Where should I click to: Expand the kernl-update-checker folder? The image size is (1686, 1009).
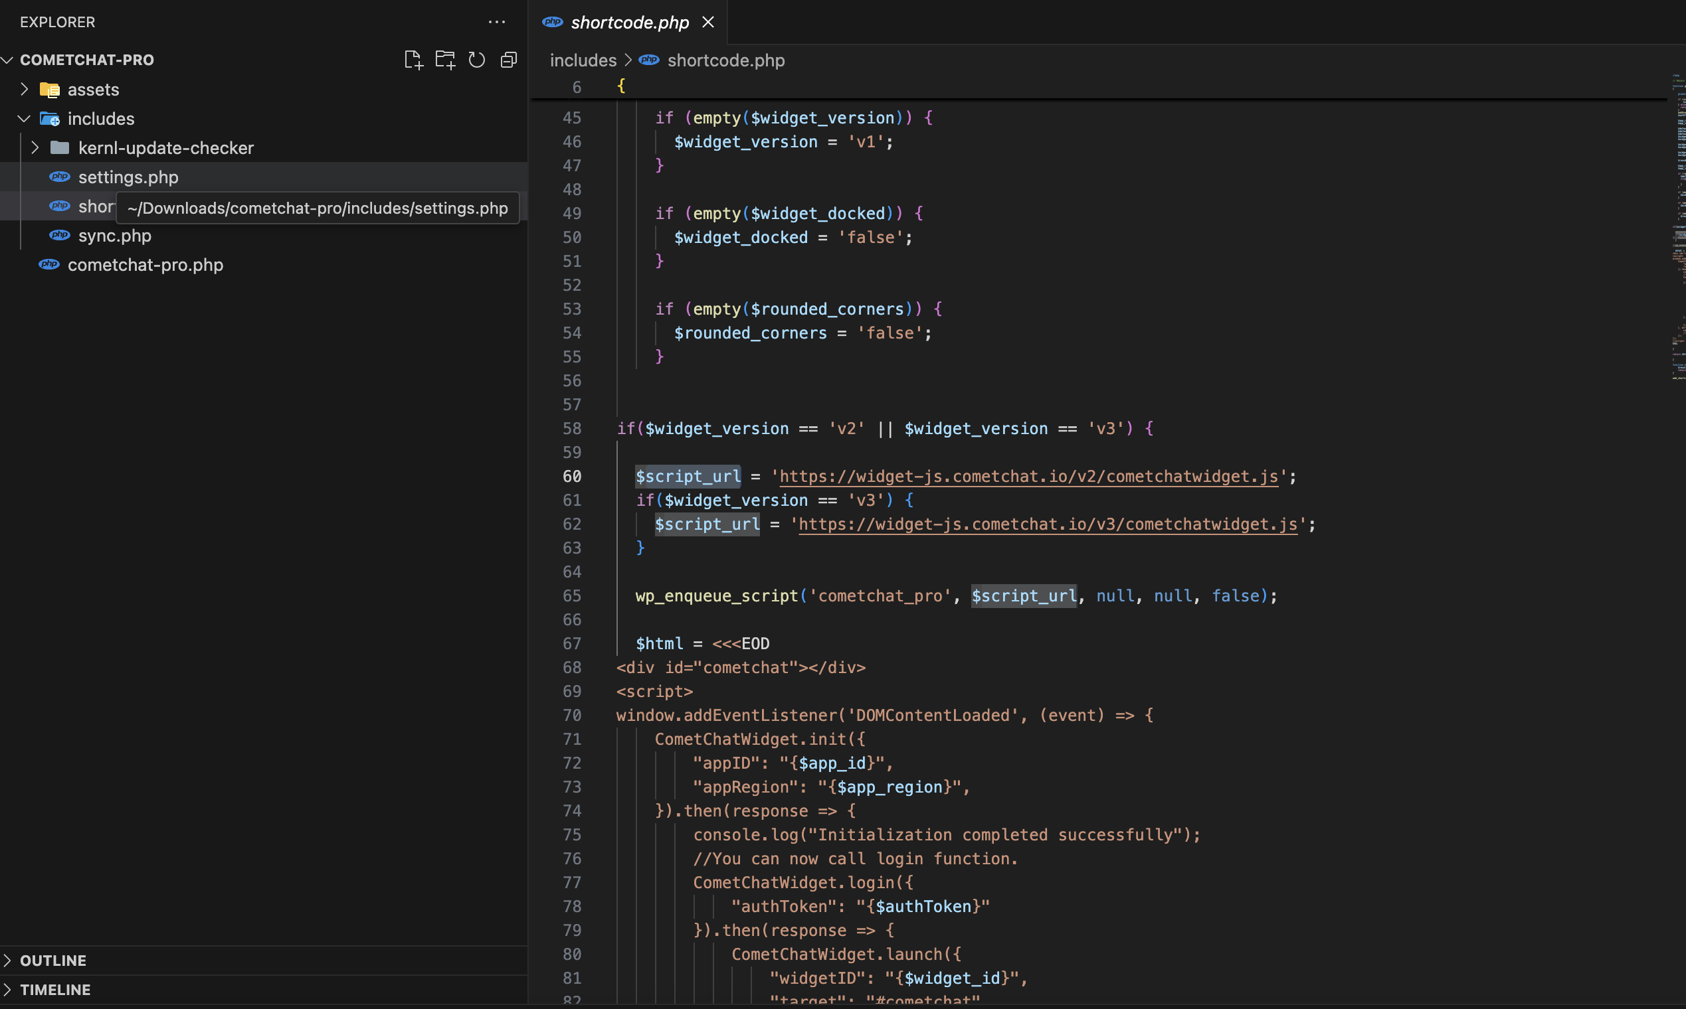click(x=35, y=147)
